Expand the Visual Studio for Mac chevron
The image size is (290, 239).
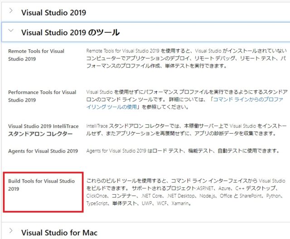11,231
